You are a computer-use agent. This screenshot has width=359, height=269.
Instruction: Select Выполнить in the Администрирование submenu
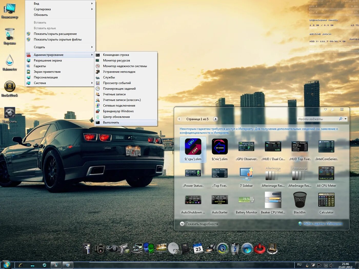(126, 122)
